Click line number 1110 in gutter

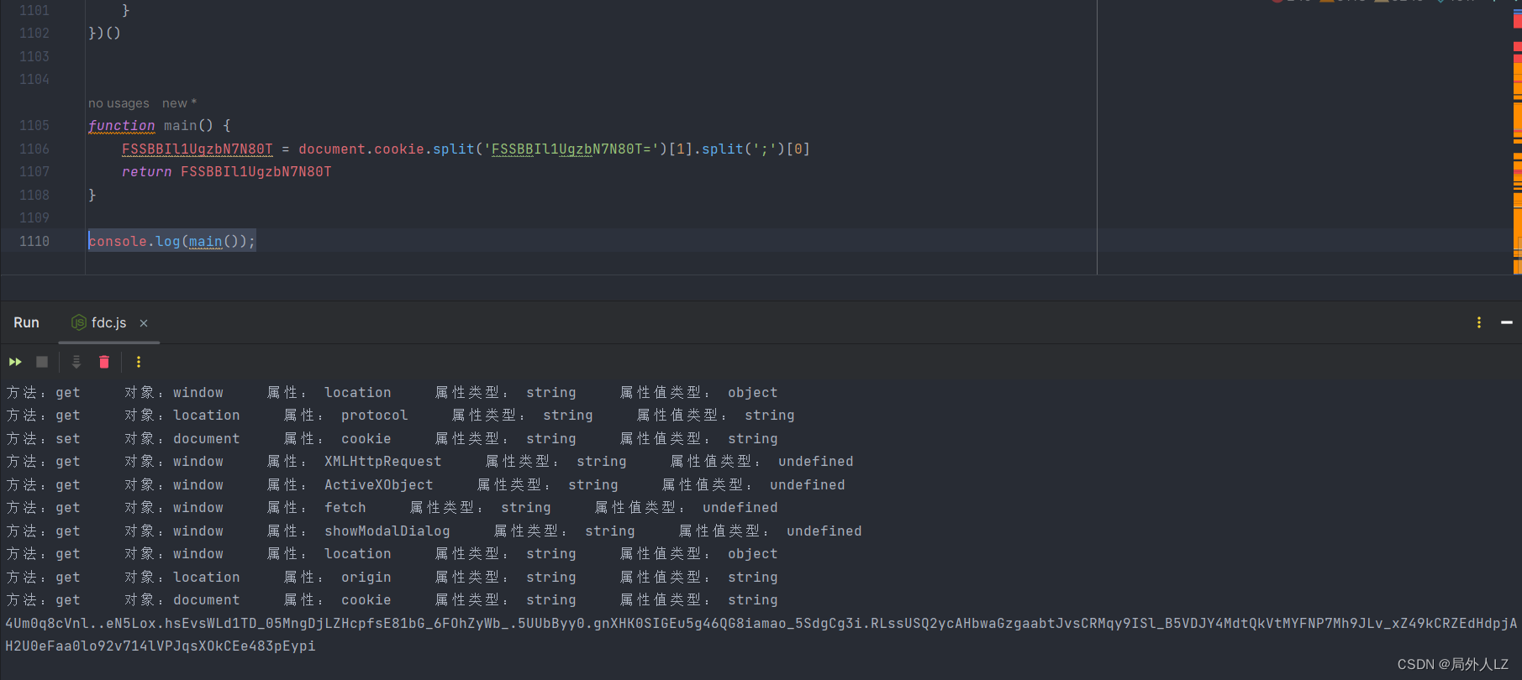(34, 241)
